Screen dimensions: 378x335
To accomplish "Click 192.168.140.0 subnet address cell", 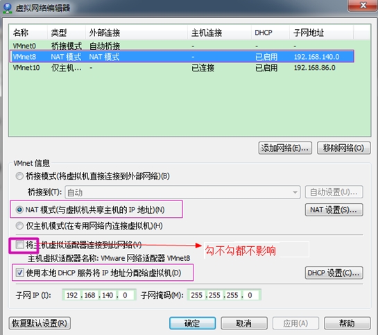I will pos(316,57).
